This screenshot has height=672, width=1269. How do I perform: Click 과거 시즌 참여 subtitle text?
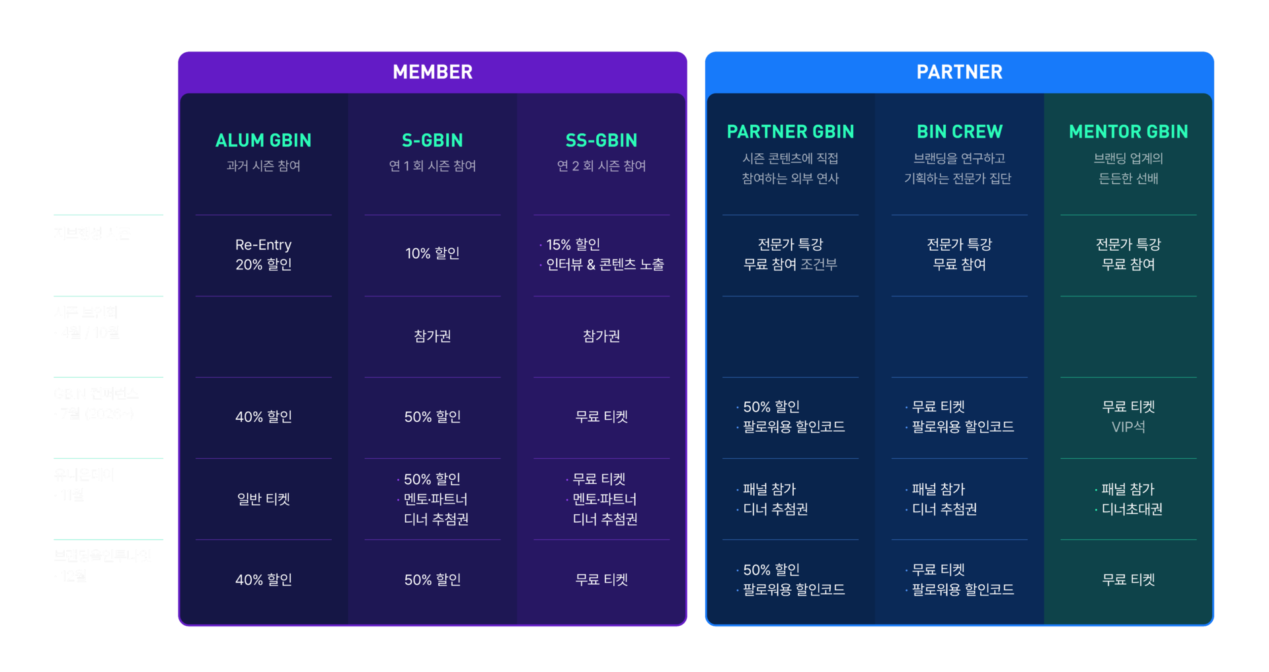click(263, 166)
